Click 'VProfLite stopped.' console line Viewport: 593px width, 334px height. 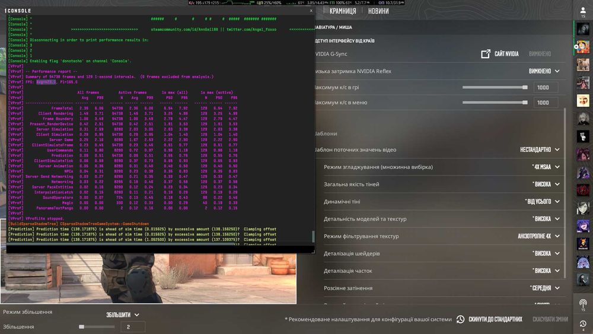coord(44,219)
